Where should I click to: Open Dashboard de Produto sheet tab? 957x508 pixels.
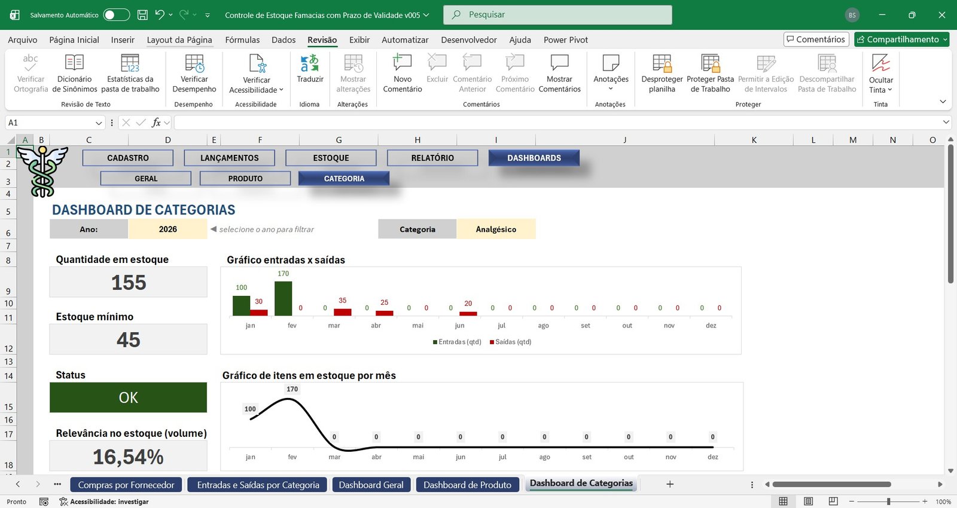[468, 485]
